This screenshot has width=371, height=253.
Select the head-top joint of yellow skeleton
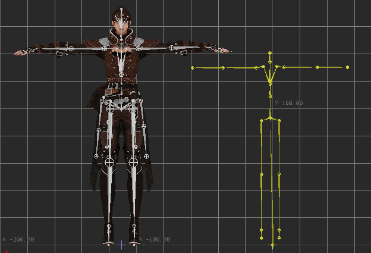click(270, 53)
